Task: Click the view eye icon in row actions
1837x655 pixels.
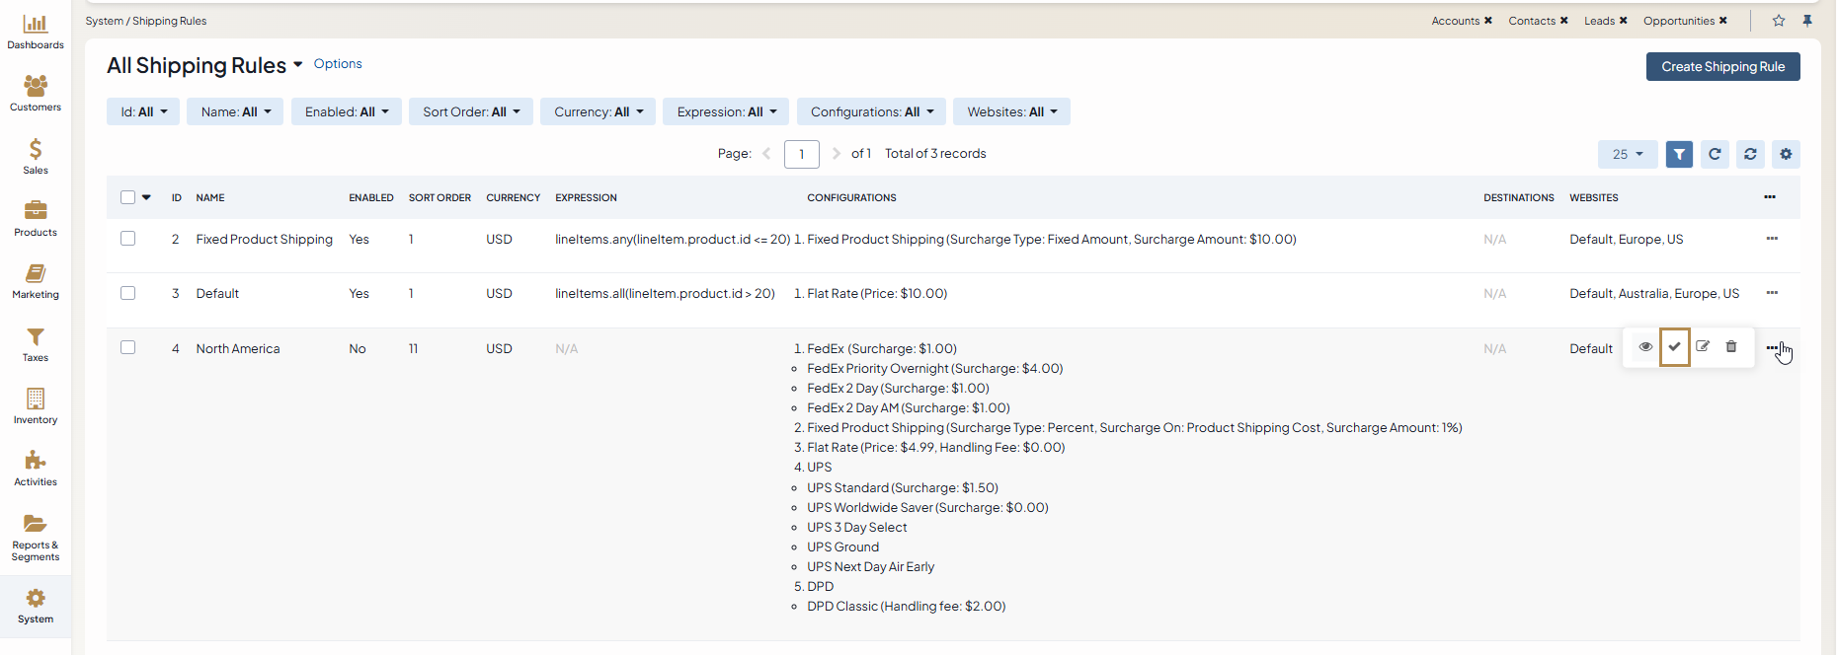Action: [1645, 347]
